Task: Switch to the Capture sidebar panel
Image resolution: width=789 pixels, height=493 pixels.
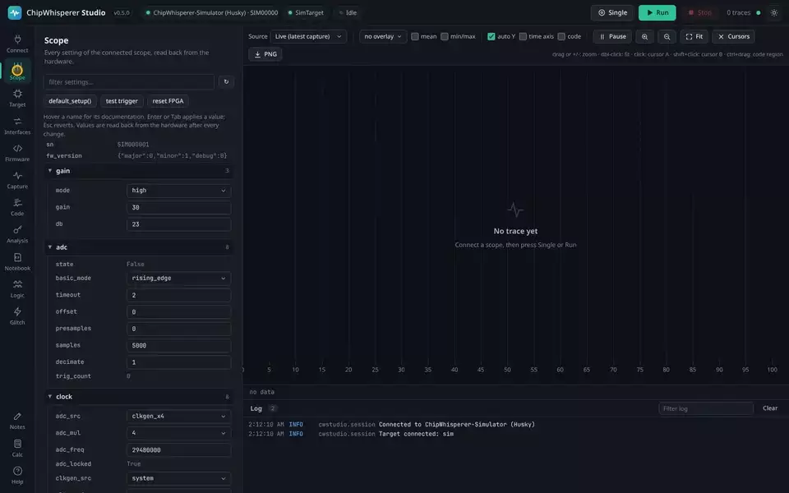Action: pyautogui.click(x=17, y=180)
